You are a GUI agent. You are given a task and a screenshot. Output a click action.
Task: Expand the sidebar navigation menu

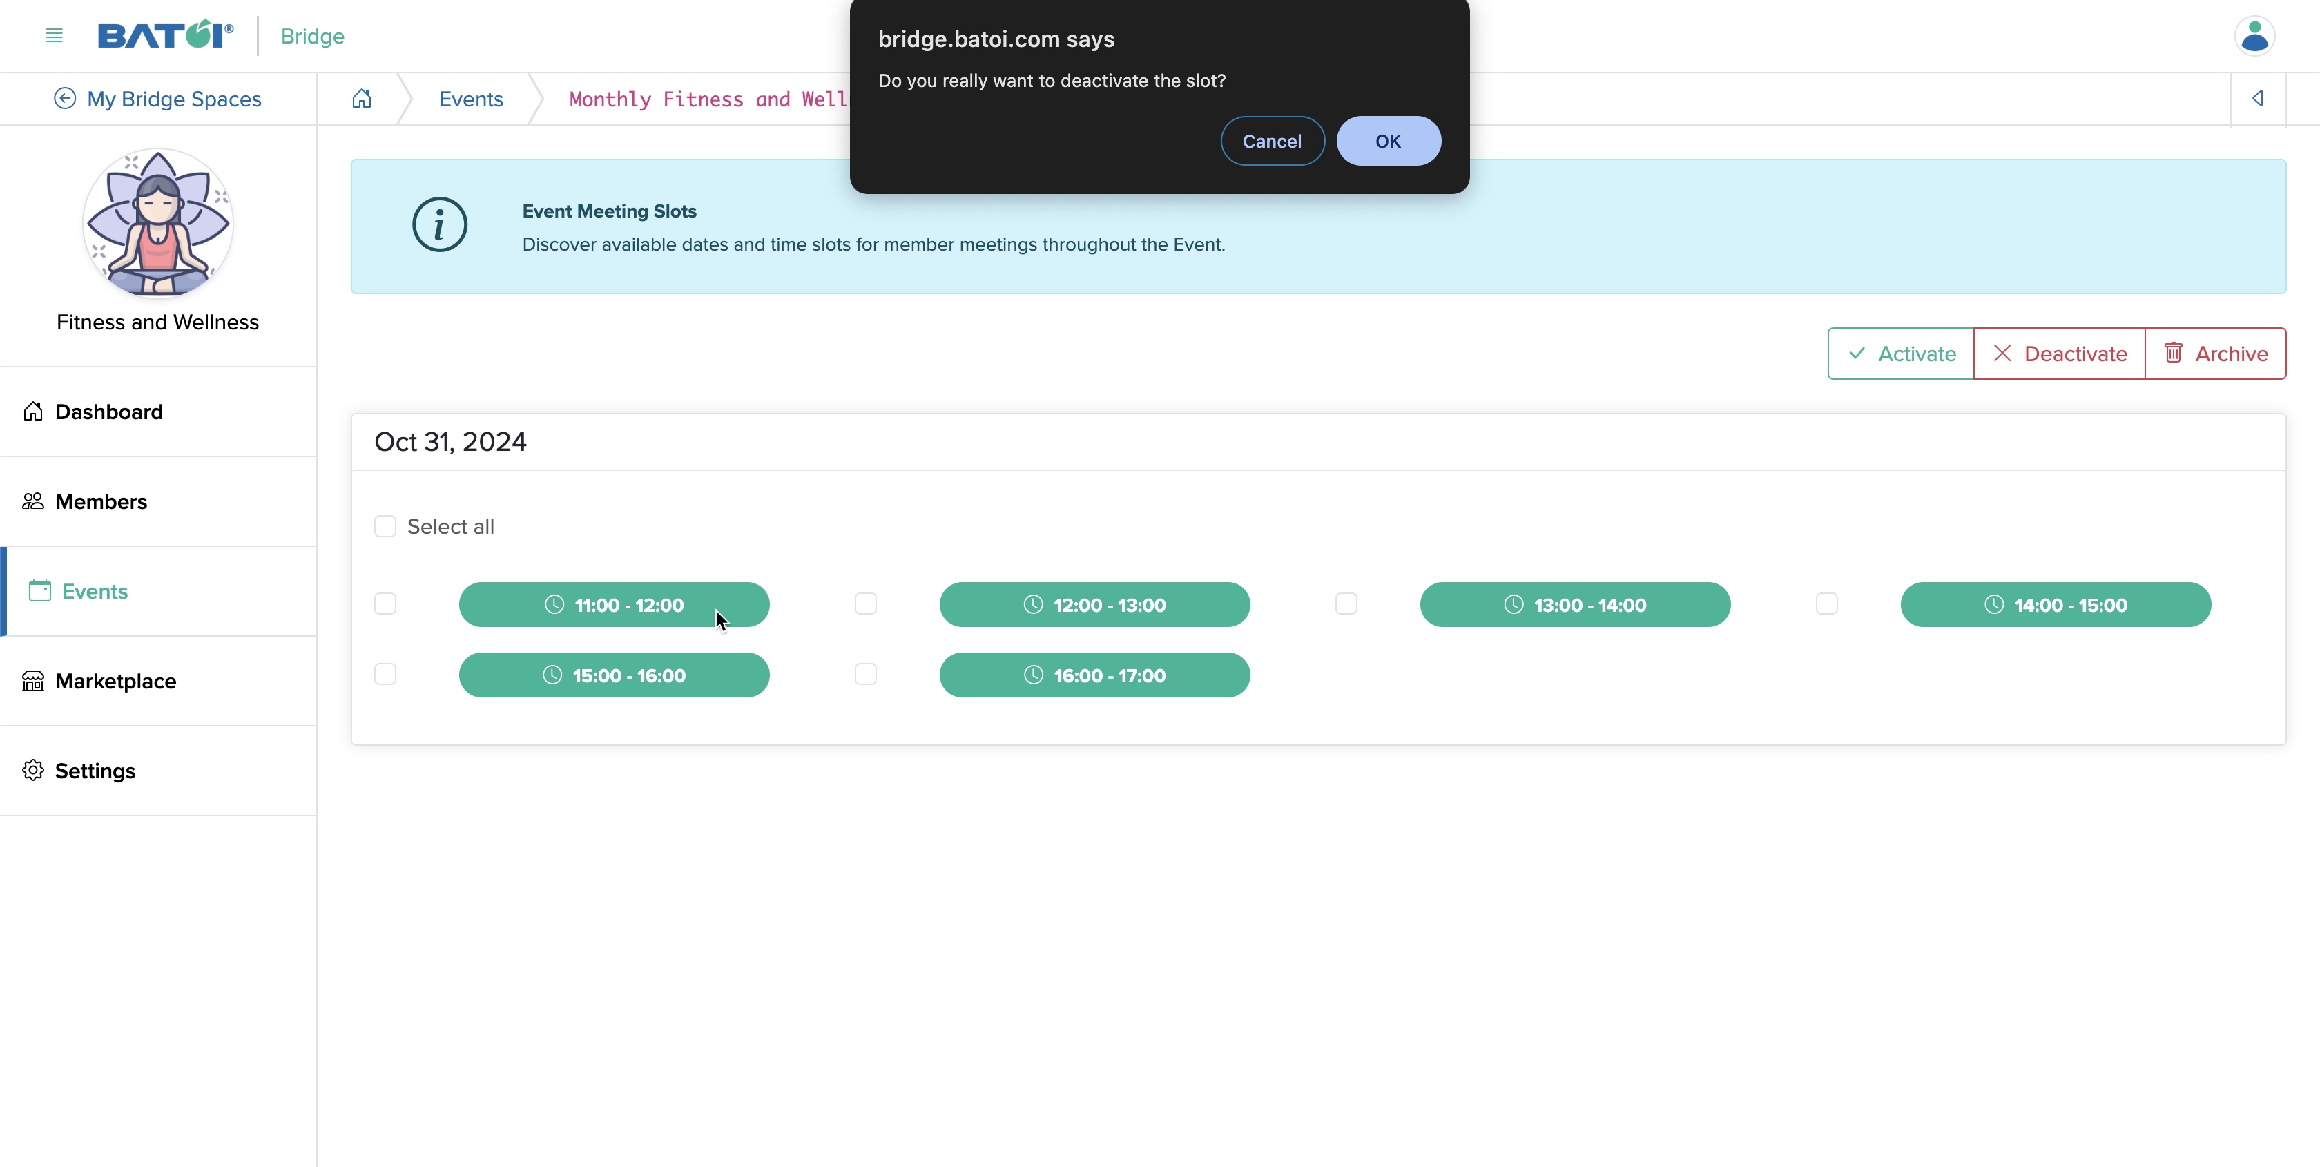[x=55, y=36]
